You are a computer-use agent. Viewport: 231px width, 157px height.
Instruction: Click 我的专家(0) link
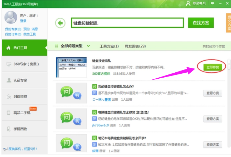(x=13, y=29)
